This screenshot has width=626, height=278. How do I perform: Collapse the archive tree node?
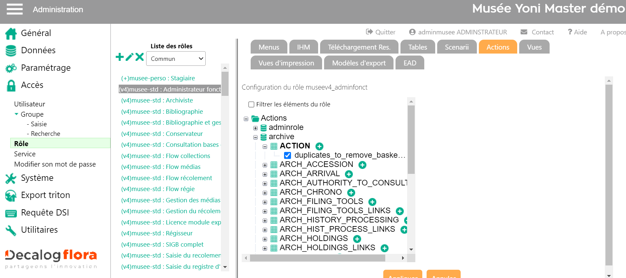(255, 137)
